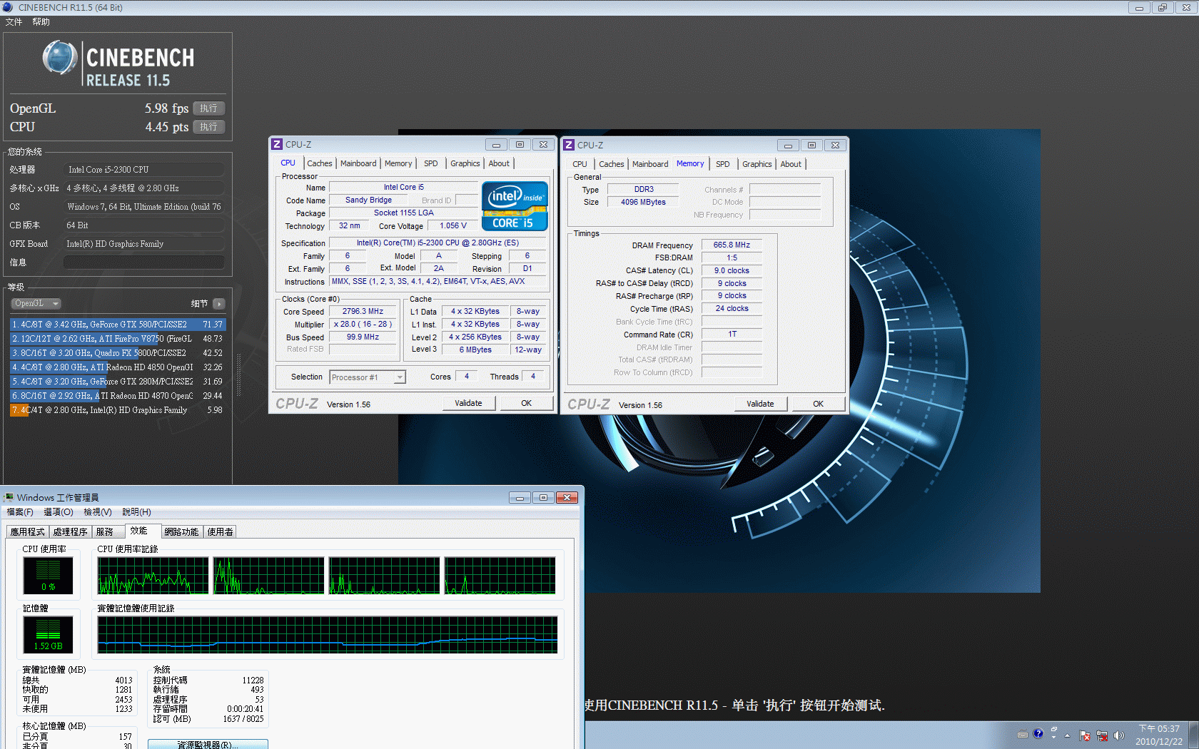Switch to Mainboard tab in right CPU-Z
This screenshot has width=1199, height=749.
click(650, 164)
